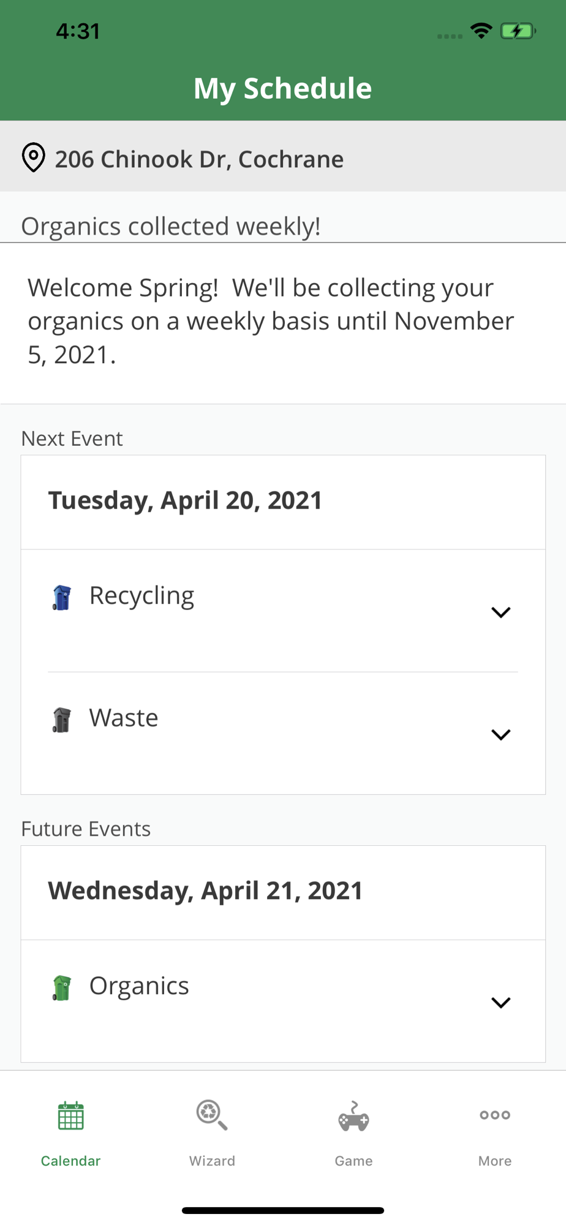Viewport: 566px width, 1225px height.
Task: Switch to the Wizard tab label
Action: pos(212,1161)
